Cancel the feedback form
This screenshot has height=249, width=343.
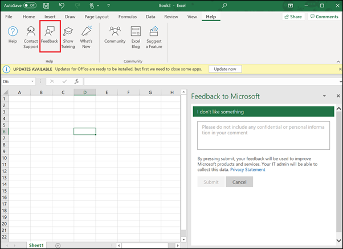click(239, 182)
